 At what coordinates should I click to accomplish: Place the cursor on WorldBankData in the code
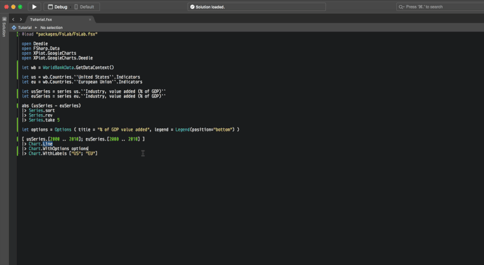click(x=61, y=67)
